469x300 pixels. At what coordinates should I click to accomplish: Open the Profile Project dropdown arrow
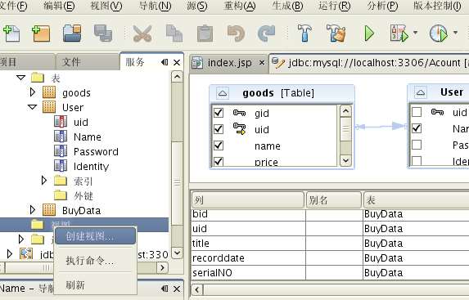point(455,32)
